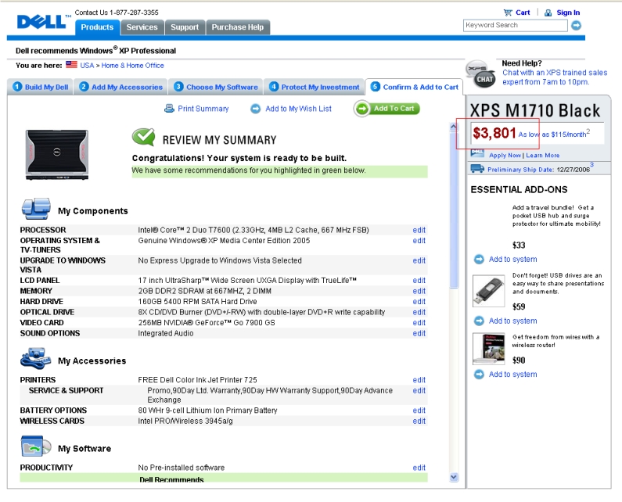The width and height of the screenshot is (622, 502).
Task: Open the Services tab
Action: click(142, 27)
